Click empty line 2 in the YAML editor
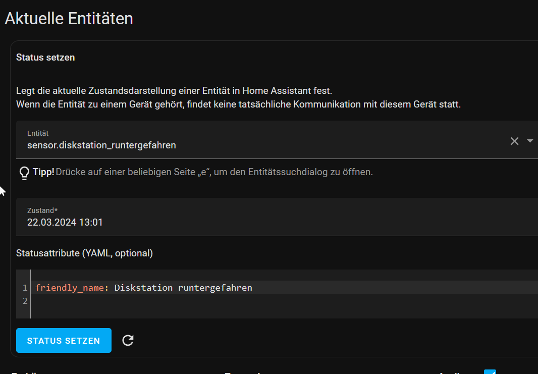 pyautogui.click(x=202, y=301)
